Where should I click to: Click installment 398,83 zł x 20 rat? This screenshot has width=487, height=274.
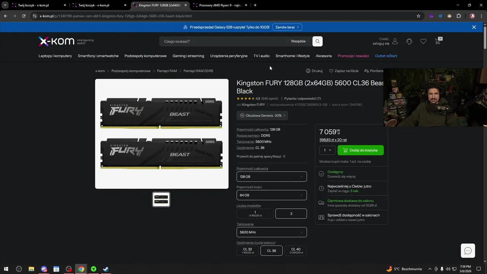pos(333,140)
